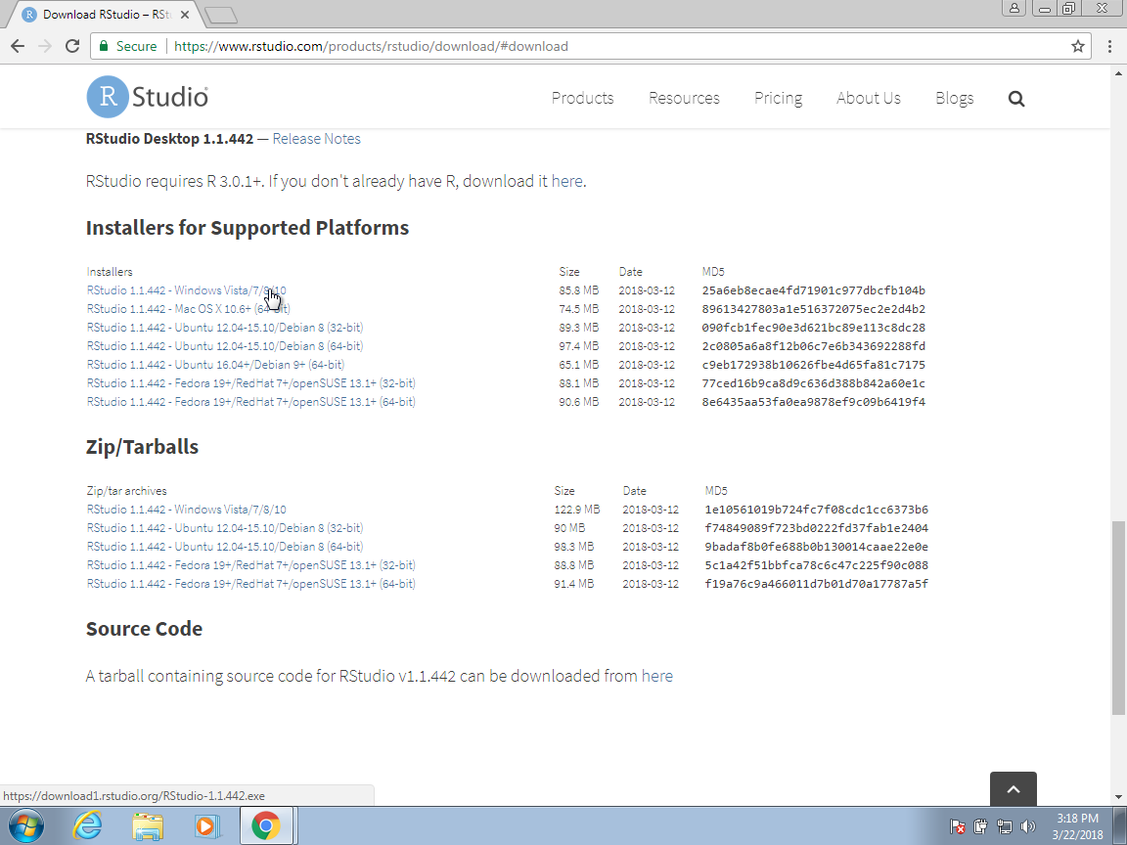The image size is (1127, 845).
Task: Open Chrome's three-dot menu
Action: pyautogui.click(x=1110, y=46)
